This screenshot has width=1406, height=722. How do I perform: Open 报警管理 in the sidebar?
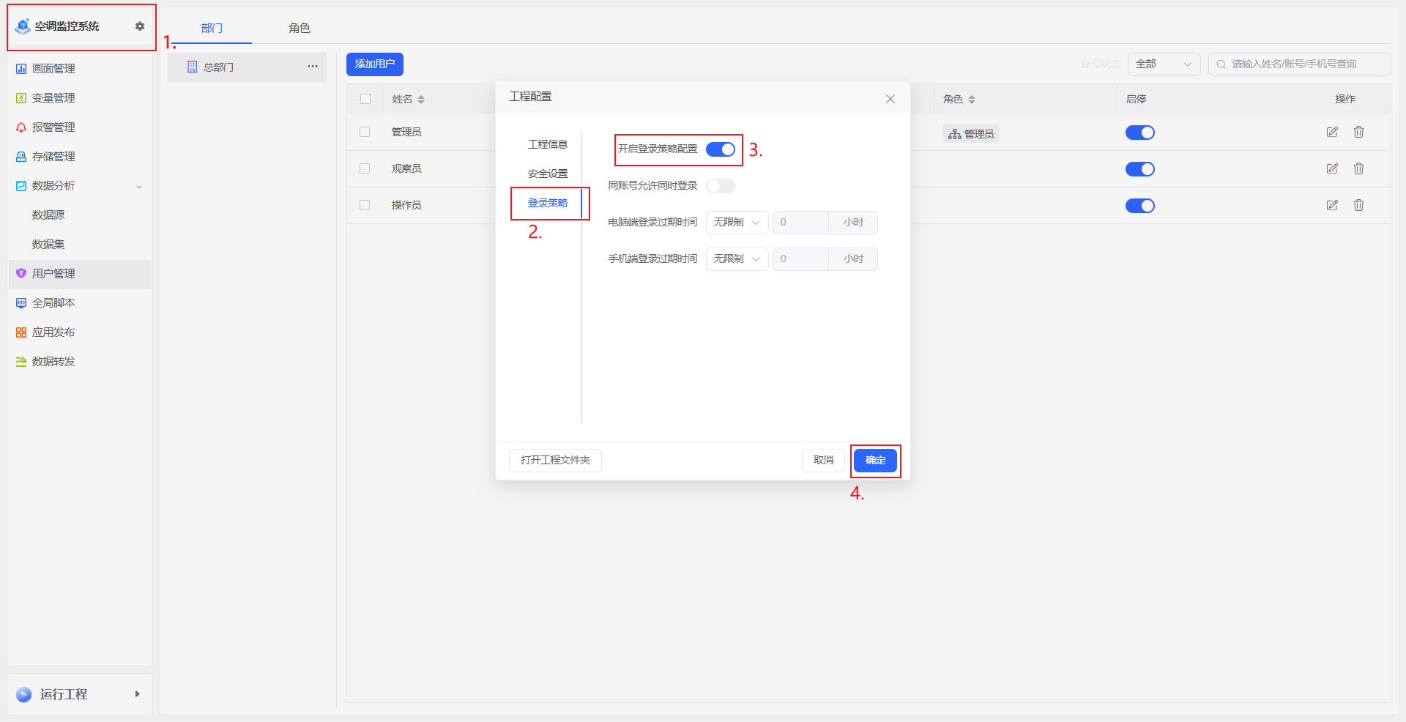[53, 127]
